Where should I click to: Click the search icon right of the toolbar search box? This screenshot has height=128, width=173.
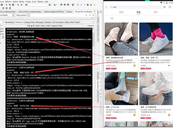click(50, 5)
